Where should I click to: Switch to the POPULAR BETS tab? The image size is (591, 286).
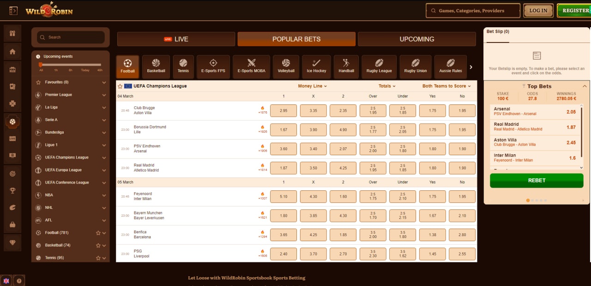point(296,39)
